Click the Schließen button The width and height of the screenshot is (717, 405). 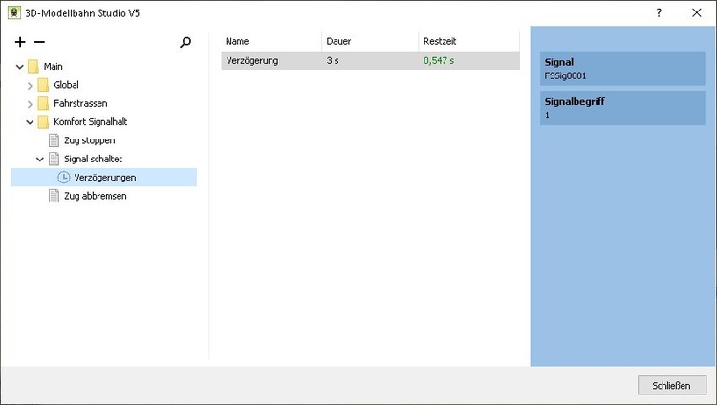click(672, 386)
